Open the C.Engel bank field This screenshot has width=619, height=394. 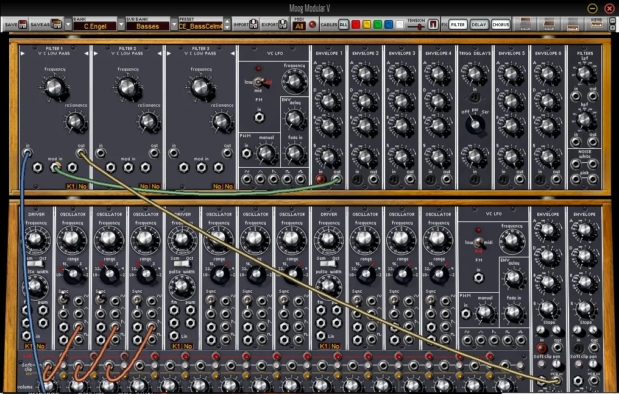click(x=95, y=26)
